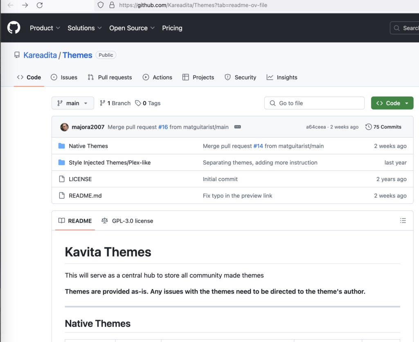Click the repository icon beside Kareadita
The height and width of the screenshot is (342, 419).
tap(17, 55)
